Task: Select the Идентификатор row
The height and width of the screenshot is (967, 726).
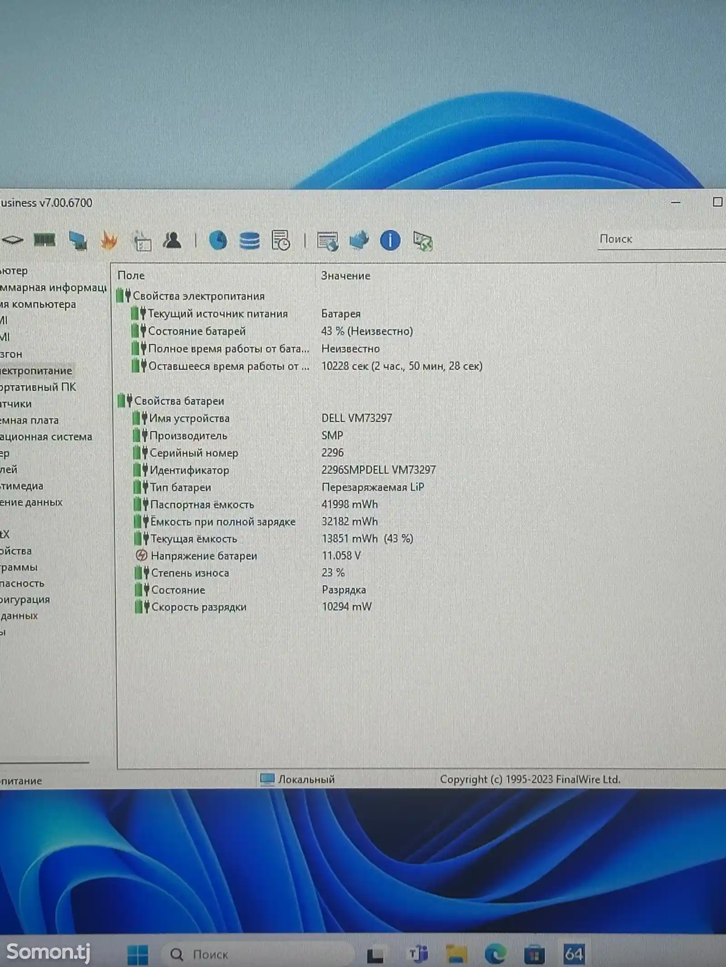Action: [x=285, y=470]
